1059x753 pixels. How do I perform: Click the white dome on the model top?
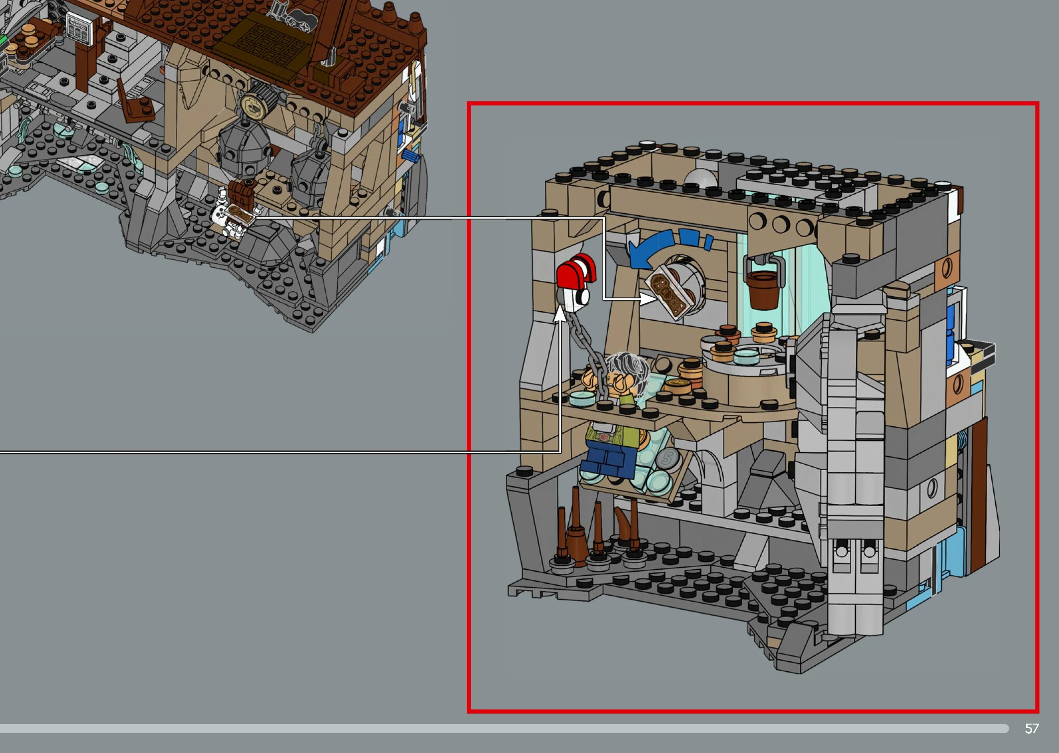[x=700, y=178]
